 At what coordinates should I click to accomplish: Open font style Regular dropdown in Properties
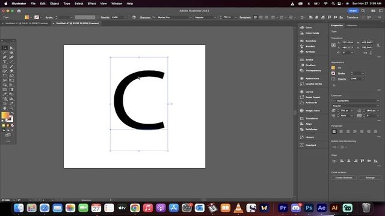pos(378,106)
